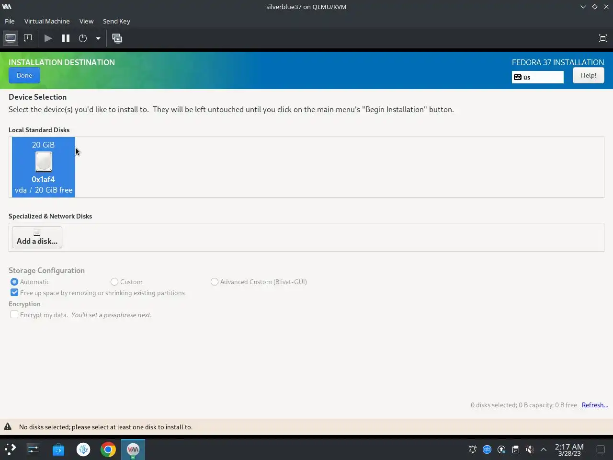
Task: Click the virt-manager taskbar icon
Action: 133,449
